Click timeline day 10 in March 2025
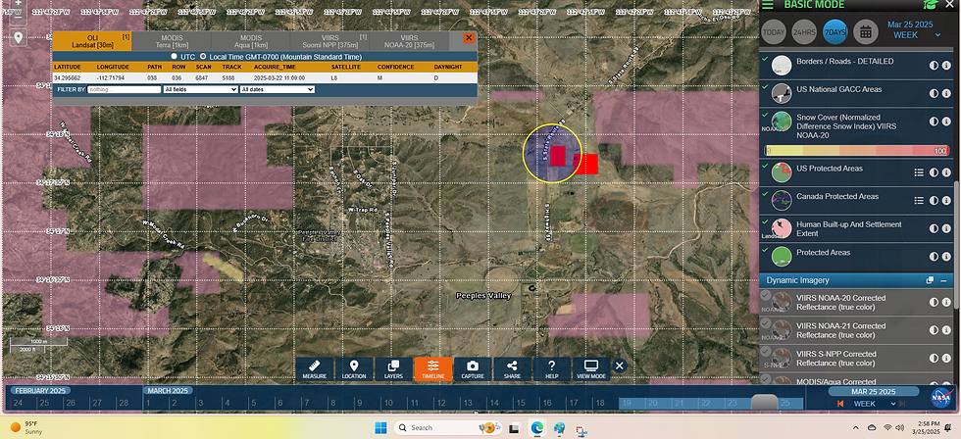Screen dimensions: 961x439 388,403
